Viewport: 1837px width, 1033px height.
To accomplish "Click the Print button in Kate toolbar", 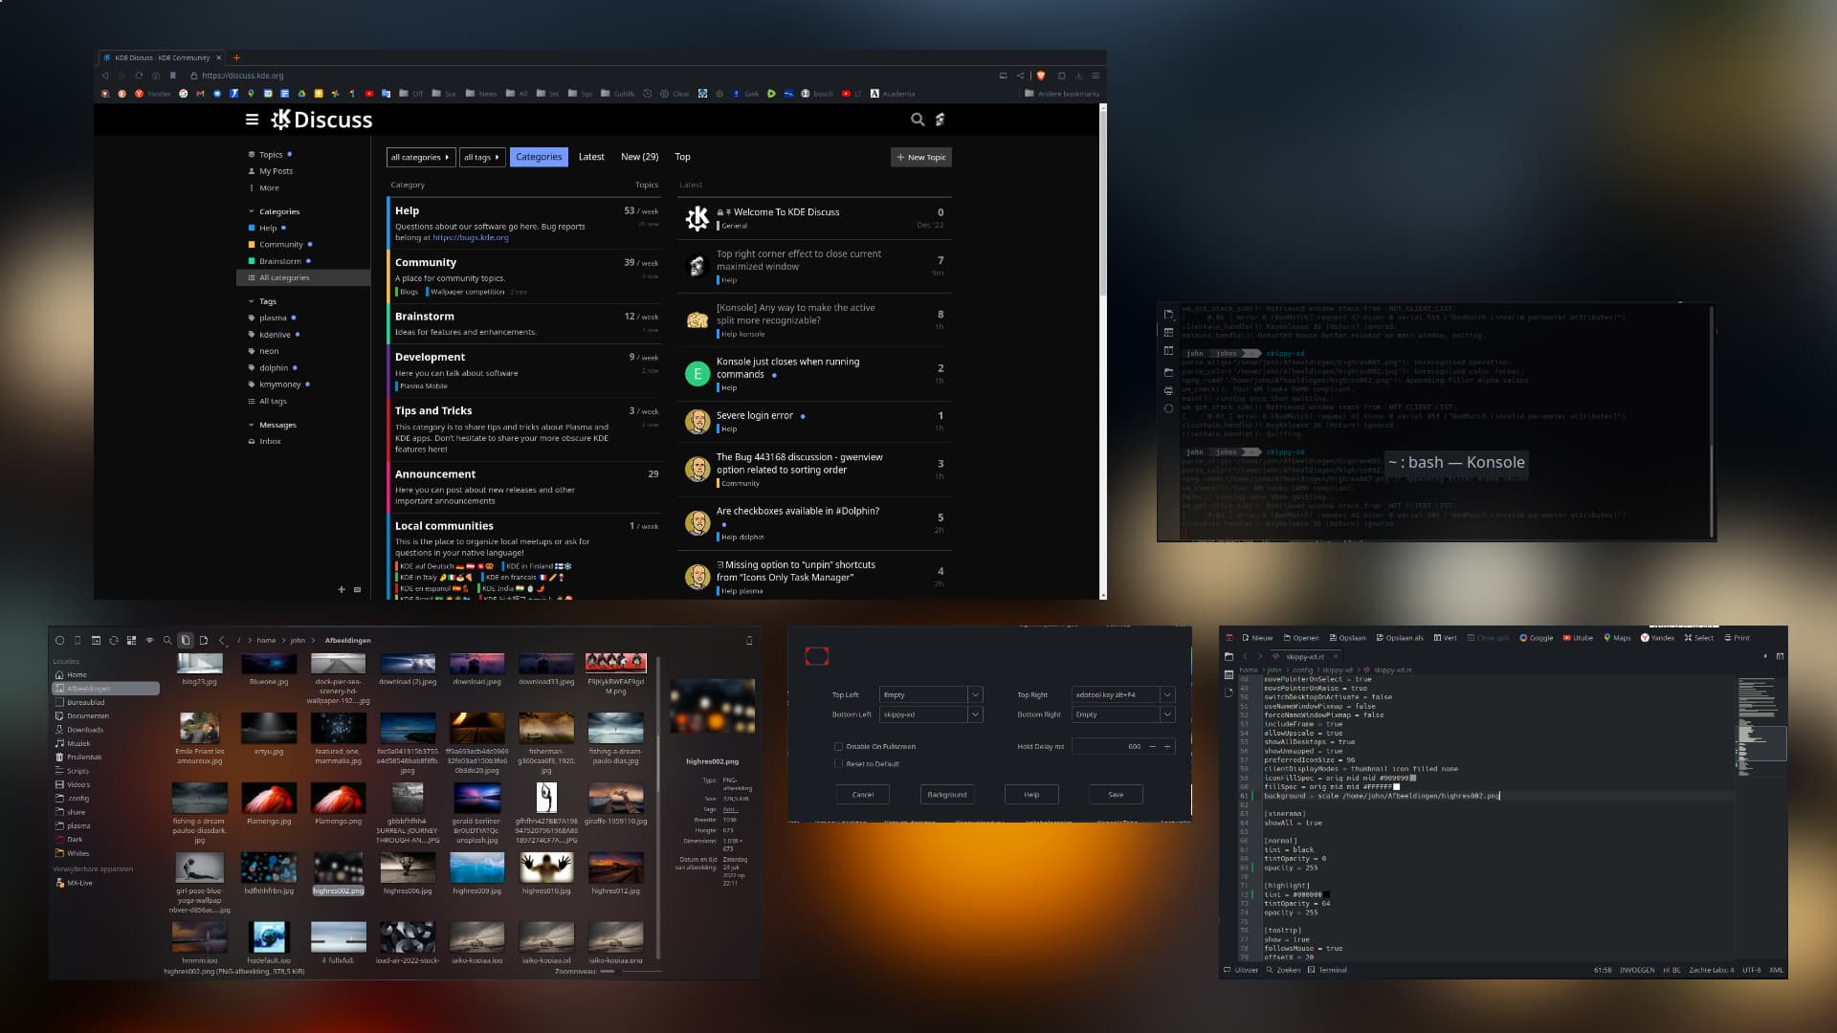I will [1737, 638].
